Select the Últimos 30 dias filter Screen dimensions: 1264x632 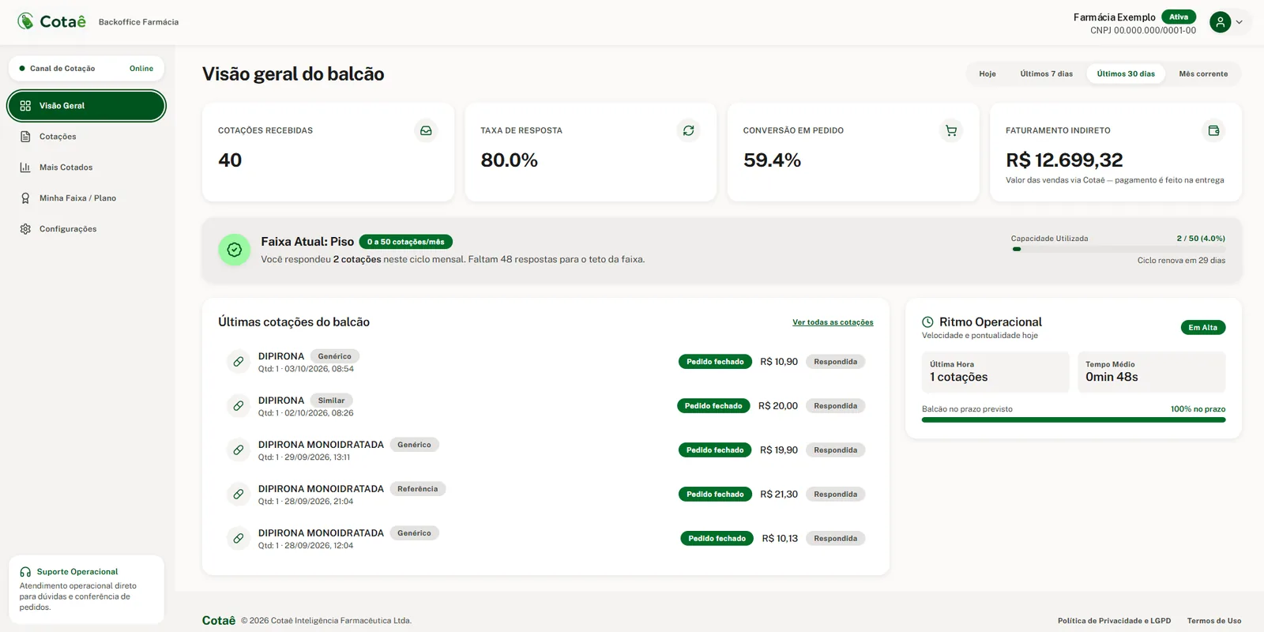(x=1126, y=73)
